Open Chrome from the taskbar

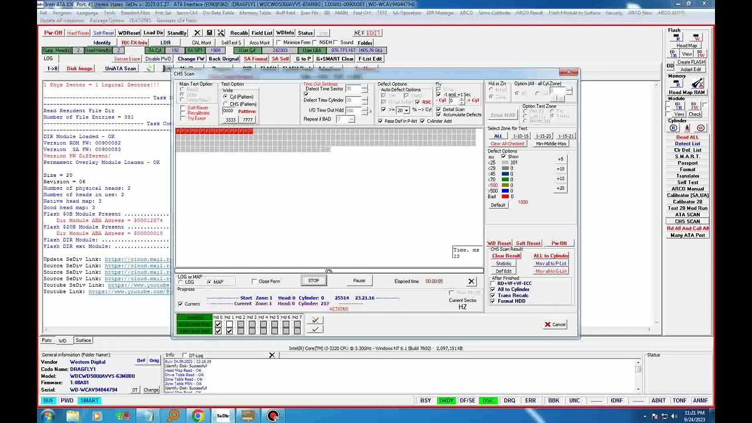tap(197, 416)
